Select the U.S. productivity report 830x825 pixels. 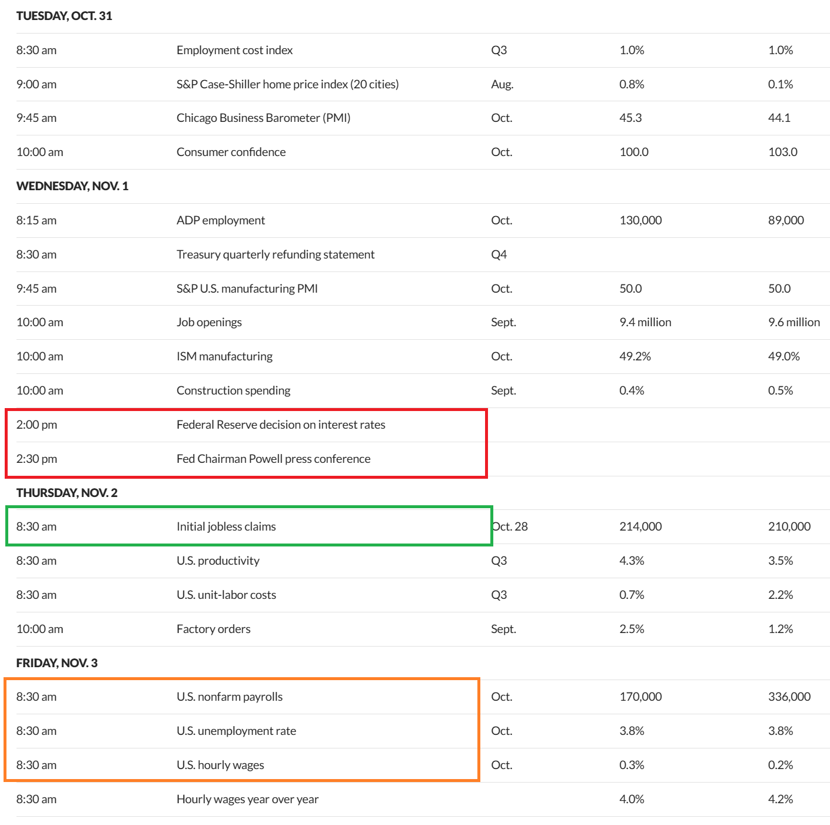pyautogui.click(x=218, y=561)
